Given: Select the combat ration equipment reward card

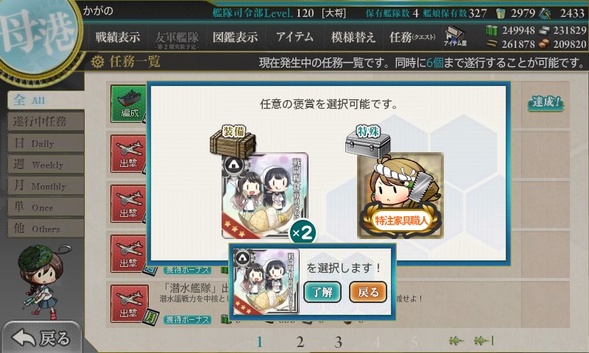Looking at the screenshot, I should [x=265, y=196].
